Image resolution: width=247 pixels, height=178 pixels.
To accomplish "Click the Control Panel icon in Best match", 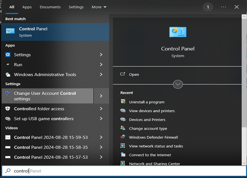I will [x=10, y=31].
